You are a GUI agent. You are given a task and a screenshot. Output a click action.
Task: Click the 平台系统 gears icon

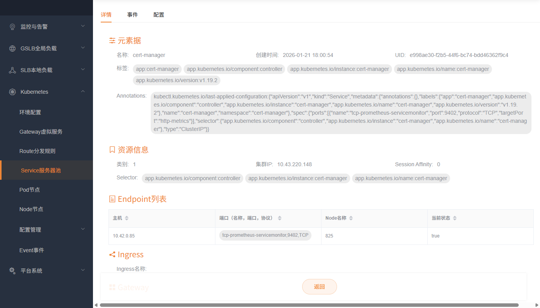coord(12,271)
